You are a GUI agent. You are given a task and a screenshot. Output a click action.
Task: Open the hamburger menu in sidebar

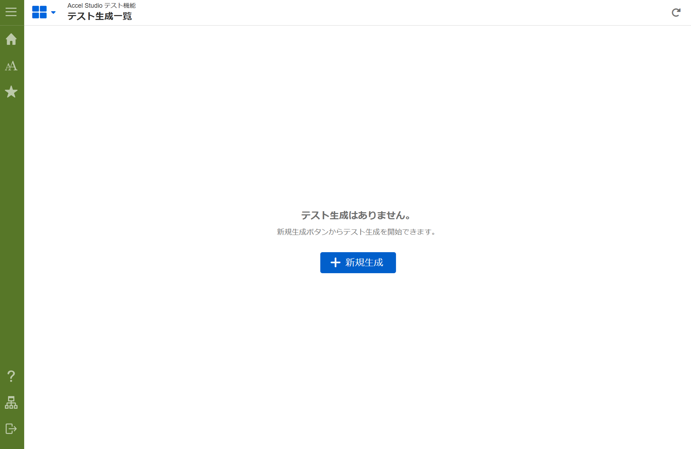tap(11, 12)
